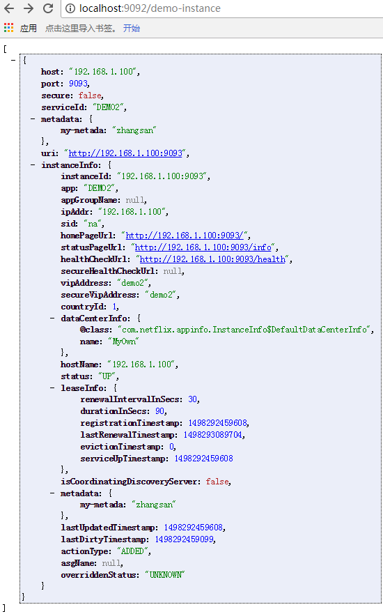This screenshot has width=383, height=614.
Task: Click the secureVipAddress value "demo2"
Action: tap(161, 295)
